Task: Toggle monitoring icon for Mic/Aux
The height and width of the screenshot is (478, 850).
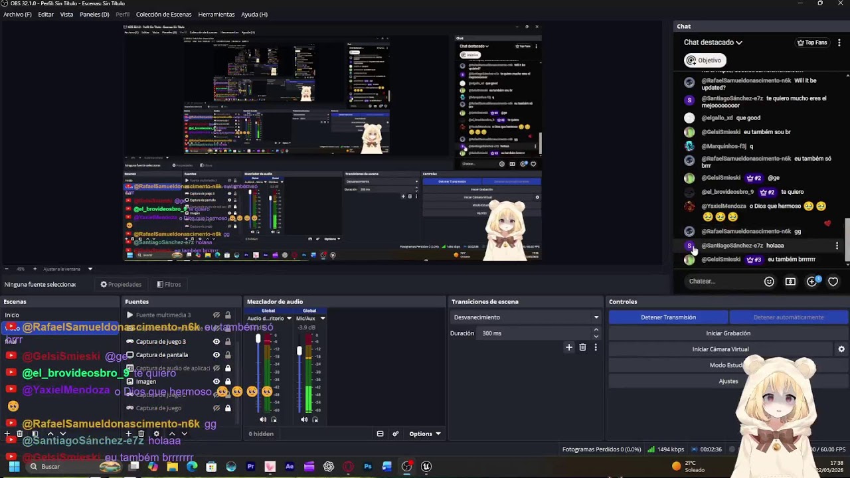Action: coord(315,420)
